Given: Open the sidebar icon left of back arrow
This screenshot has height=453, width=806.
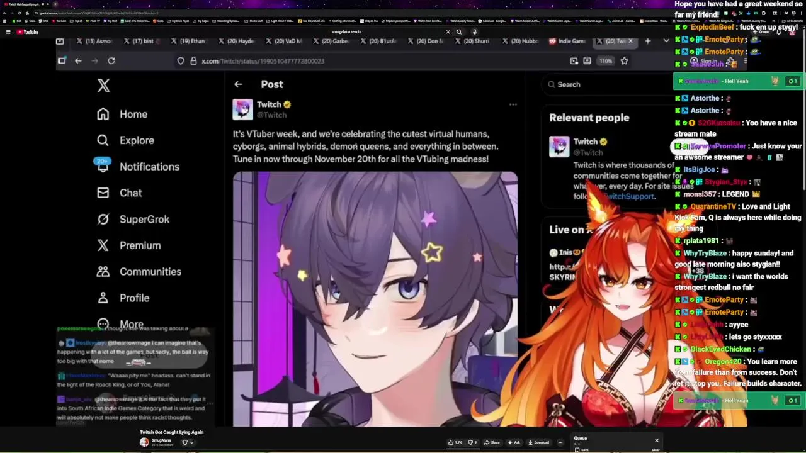Looking at the screenshot, I should pyautogui.click(x=62, y=61).
